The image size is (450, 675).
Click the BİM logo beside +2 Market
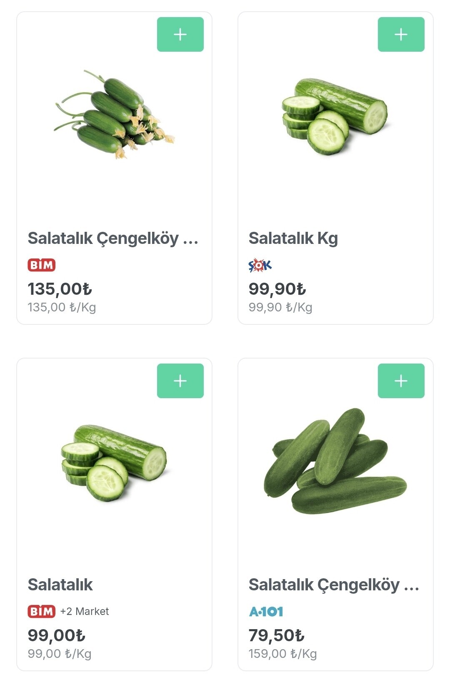click(42, 612)
